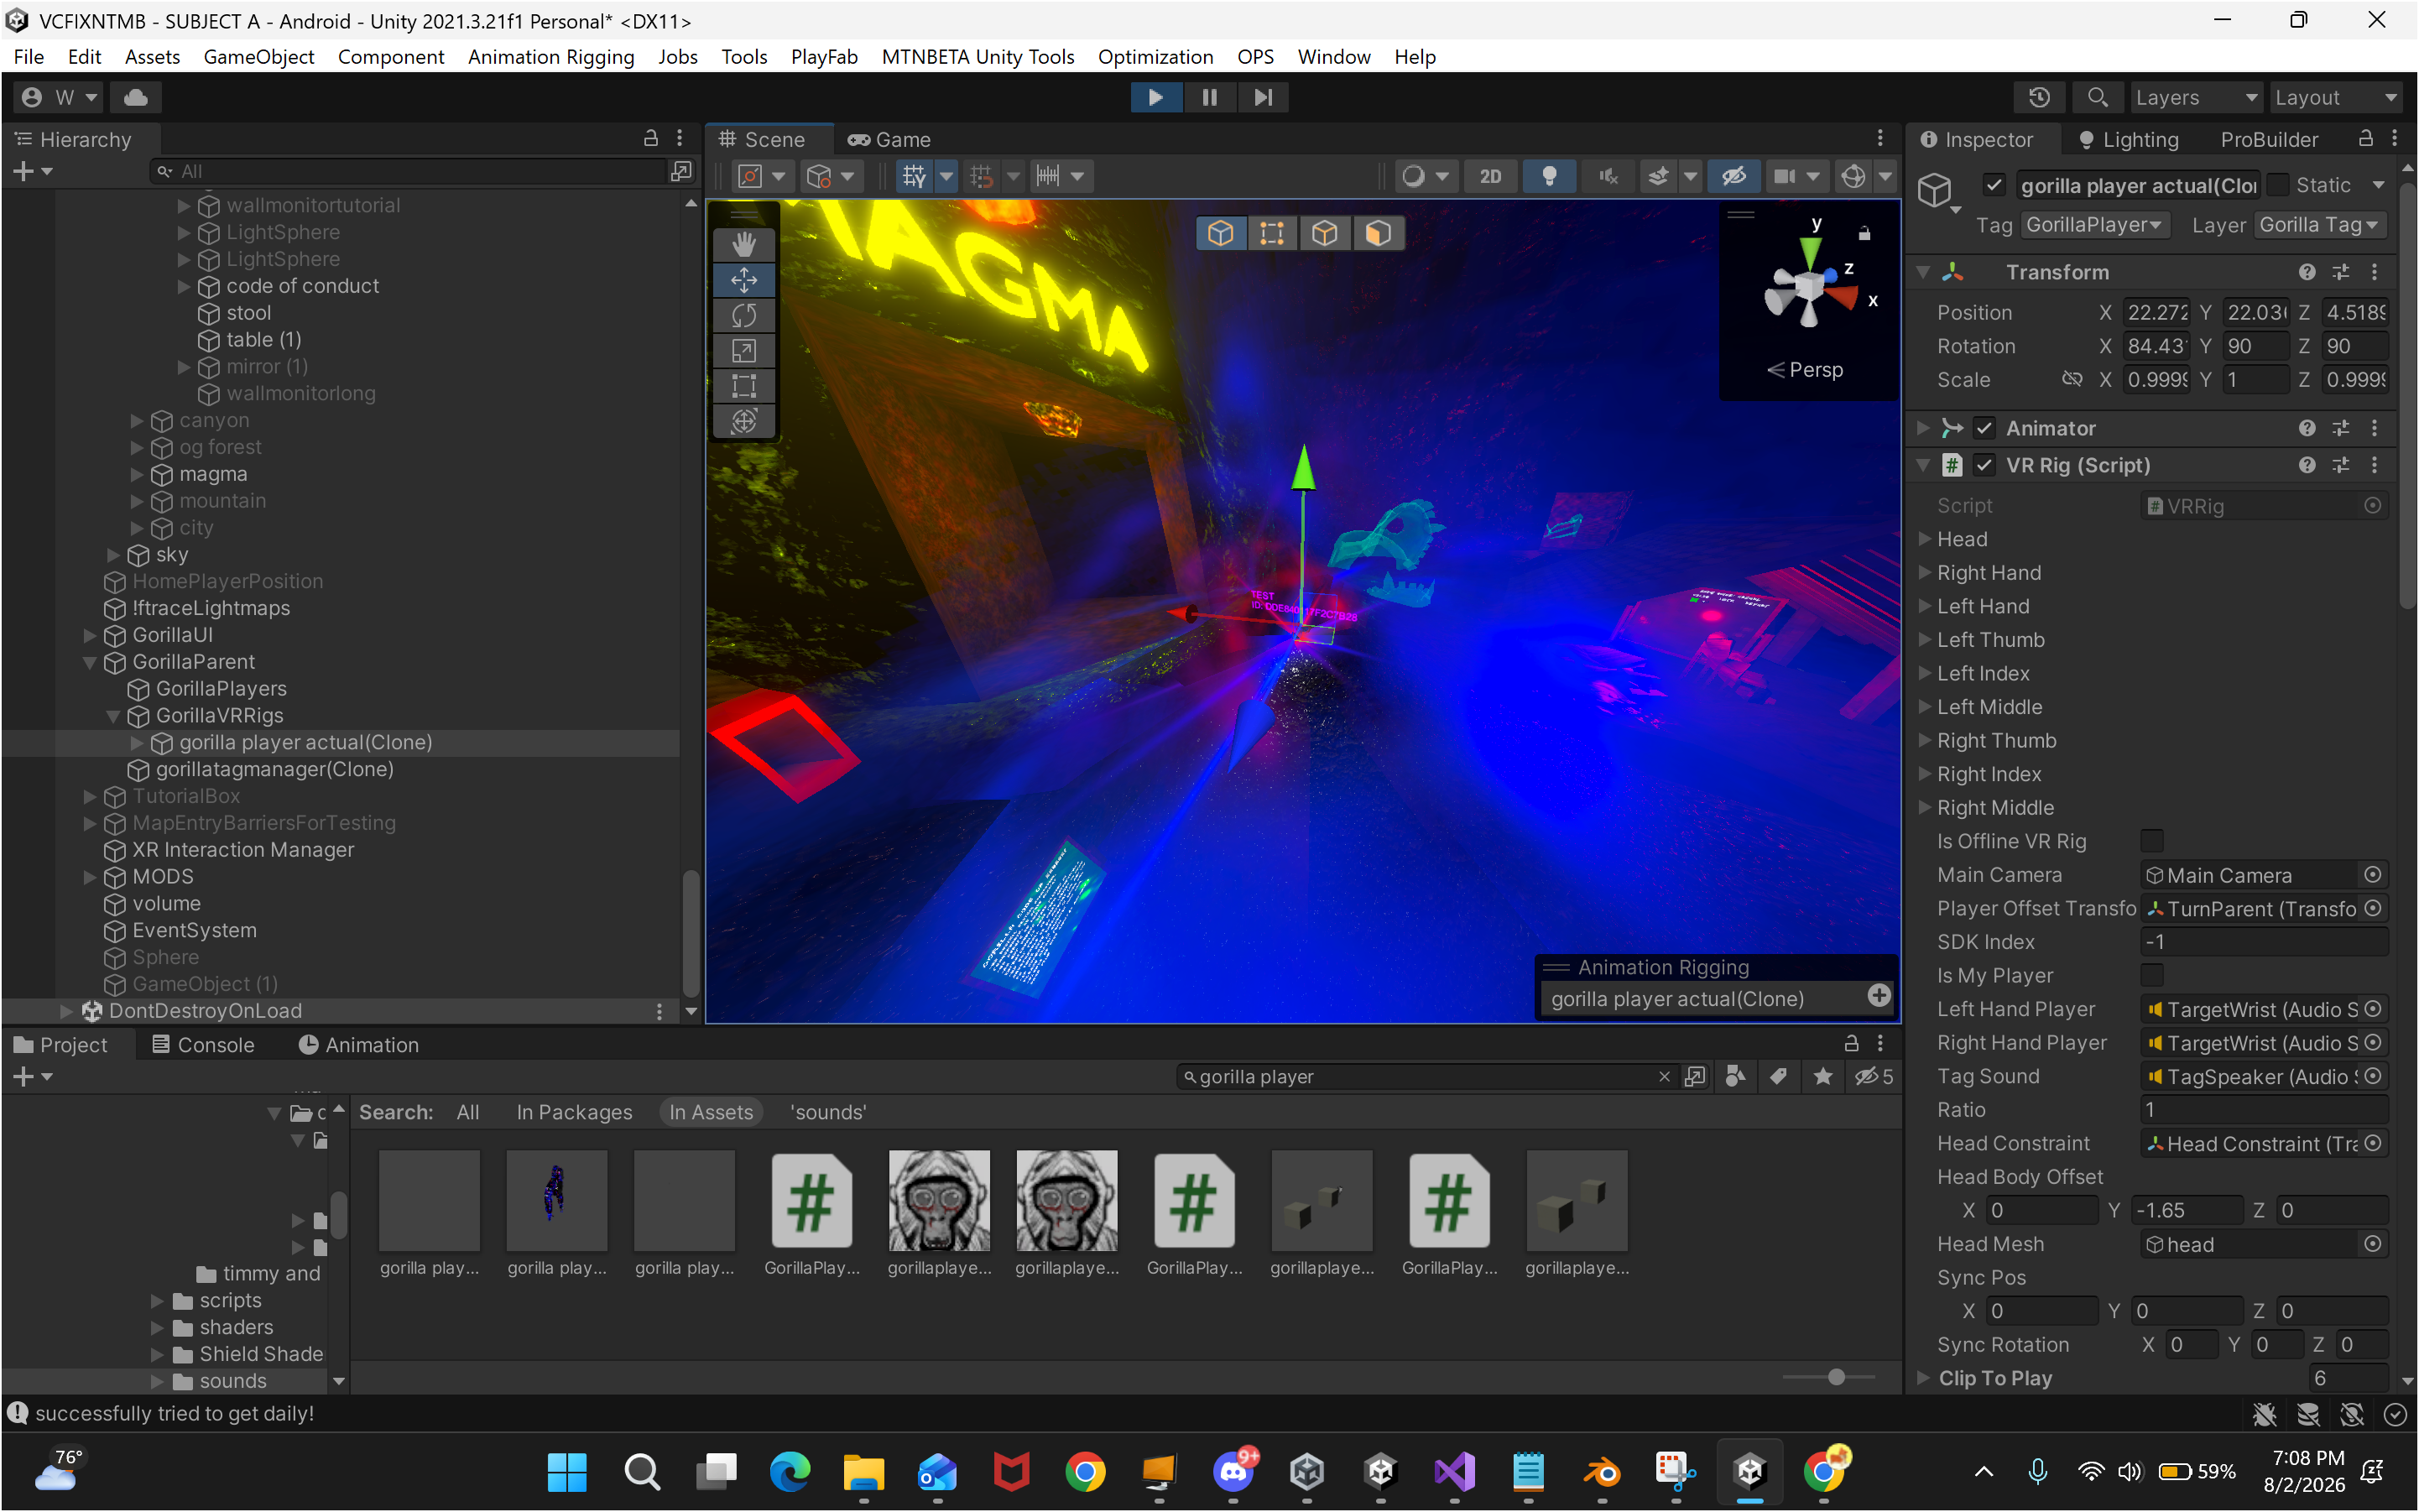Open Animator component help icon
The width and height of the screenshot is (2419, 1512).
coord(2306,428)
